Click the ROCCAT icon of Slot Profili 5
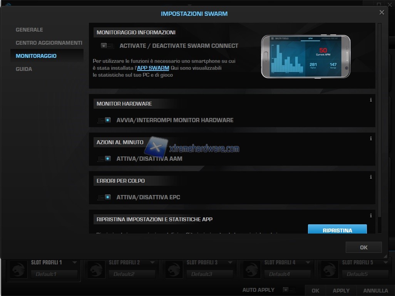Viewport: 395px width, 296px height. pyautogui.click(x=330, y=269)
